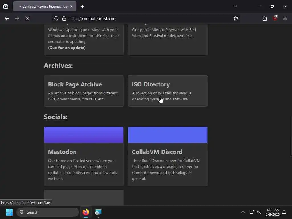The image size is (292, 219).
Task: Open tracking protection shield icon
Action: 56,19
